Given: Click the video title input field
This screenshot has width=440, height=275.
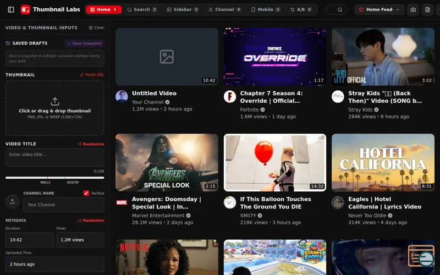Looking at the screenshot, I should click(54, 157).
